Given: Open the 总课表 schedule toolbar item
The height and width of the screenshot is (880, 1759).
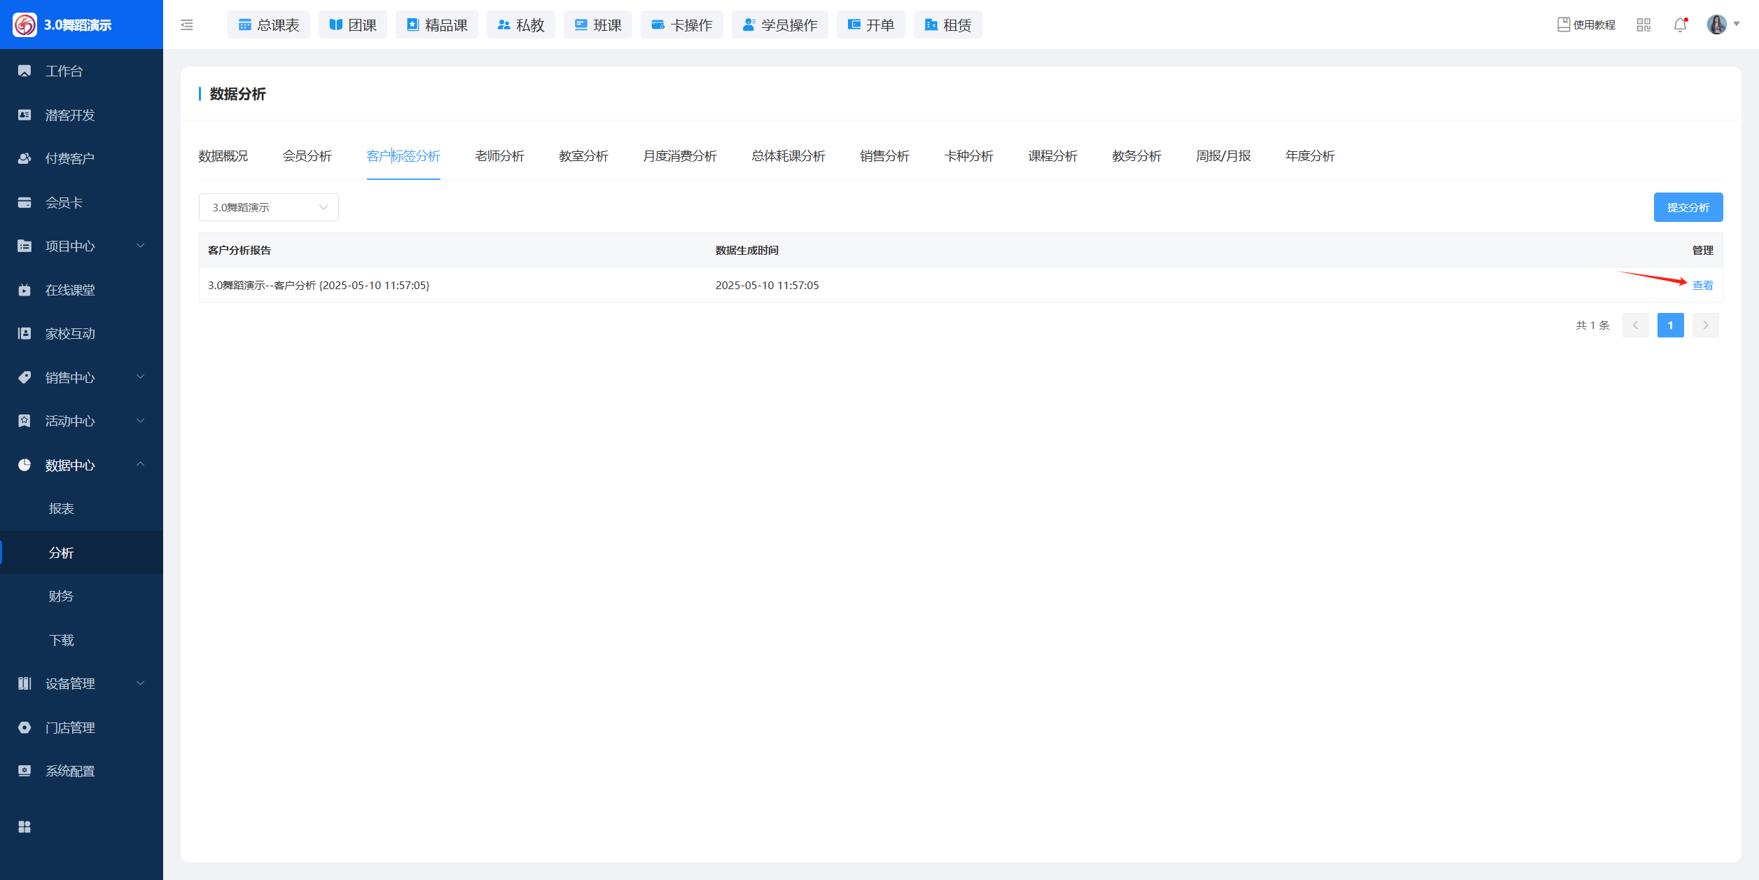Looking at the screenshot, I should pos(269,25).
